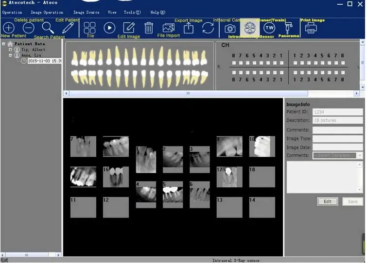Collapse the Anna, Liu patient node
This screenshot has height=263, width=367.
(10, 55)
